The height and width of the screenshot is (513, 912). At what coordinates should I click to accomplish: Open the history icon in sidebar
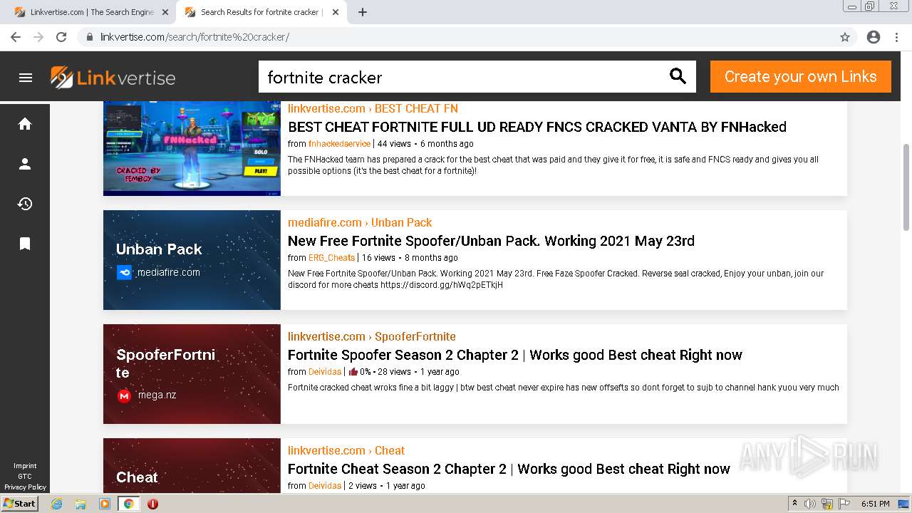[x=25, y=204]
